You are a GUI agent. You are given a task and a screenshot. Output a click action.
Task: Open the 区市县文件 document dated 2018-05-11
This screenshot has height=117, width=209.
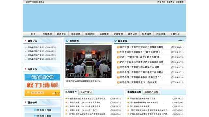coord(87,98)
